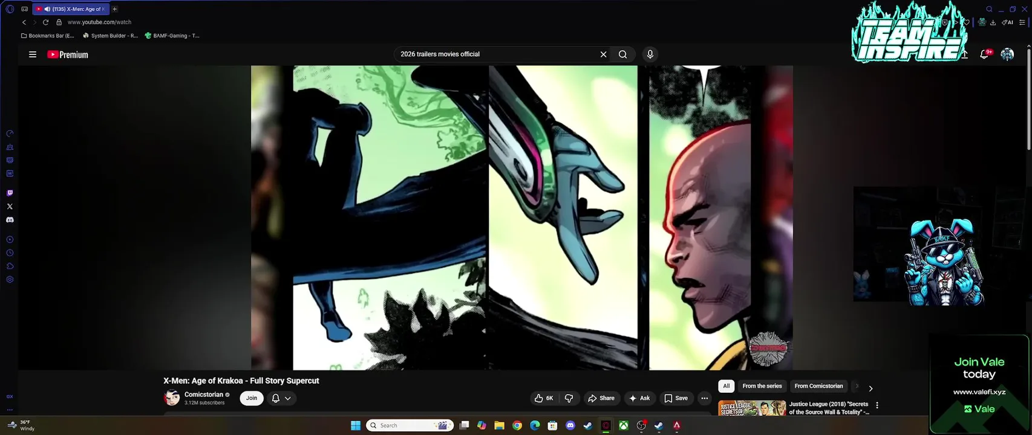Start voice search with the microphone

(650, 54)
